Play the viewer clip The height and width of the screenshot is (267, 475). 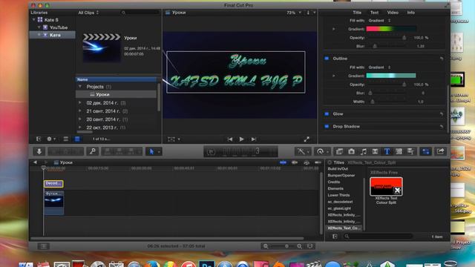[x=241, y=139]
